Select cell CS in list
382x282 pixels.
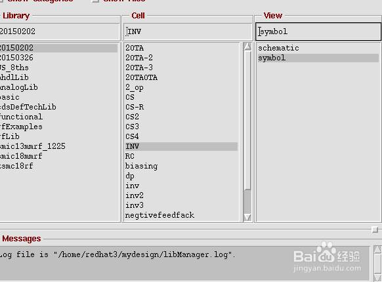(x=130, y=97)
